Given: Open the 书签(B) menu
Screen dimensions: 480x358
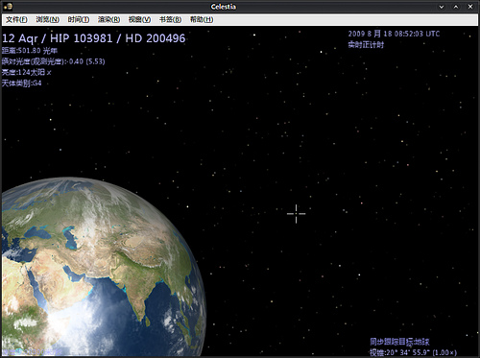Looking at the screenshot, I should [170, 19].
